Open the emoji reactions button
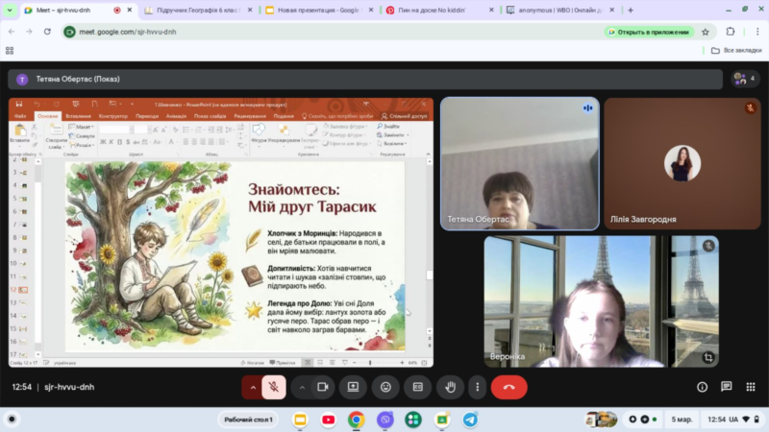The height and width of the screenshot is (432, 769). 385,387
